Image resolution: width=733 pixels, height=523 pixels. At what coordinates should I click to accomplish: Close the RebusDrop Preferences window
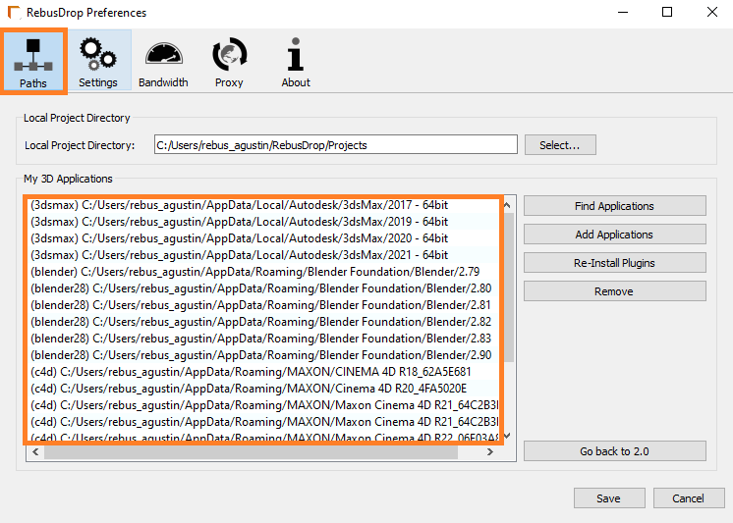(711, 12)
